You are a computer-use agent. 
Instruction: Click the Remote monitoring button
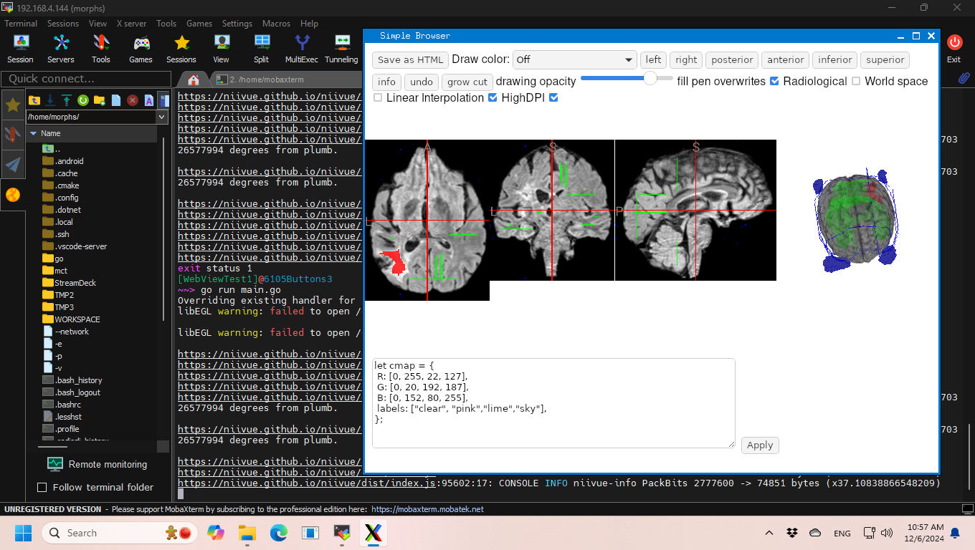coord(97,464)
